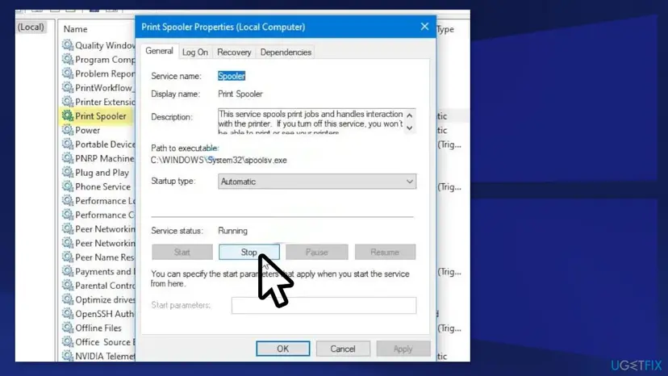Click the Print Spooler service gear icon

[67, 115]
